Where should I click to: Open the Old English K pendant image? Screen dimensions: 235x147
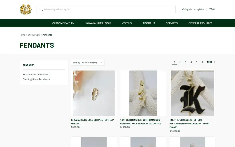(x=193, y=93)
